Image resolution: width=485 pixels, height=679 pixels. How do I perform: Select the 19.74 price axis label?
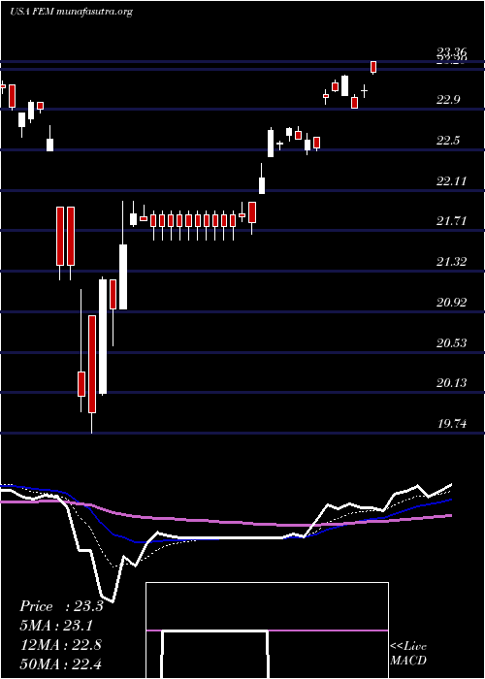pyautogui.click(x=452, y=424)
